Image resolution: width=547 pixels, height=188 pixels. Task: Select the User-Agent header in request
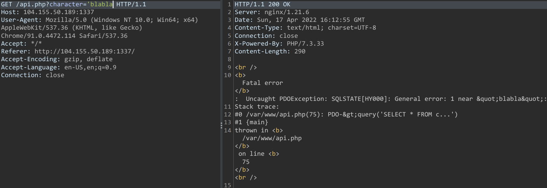point(22,20)
